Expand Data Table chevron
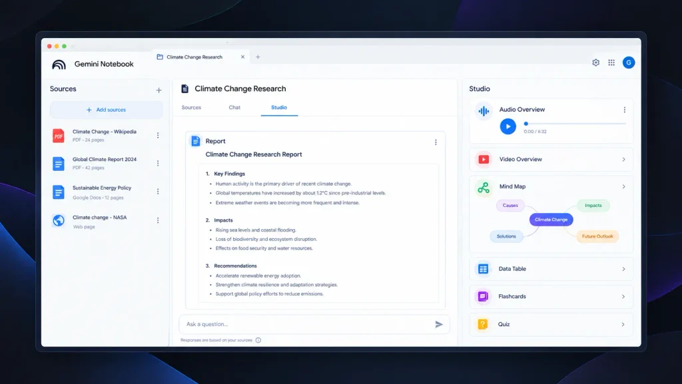This screenshot has width=682, height=384. (623, 269)
